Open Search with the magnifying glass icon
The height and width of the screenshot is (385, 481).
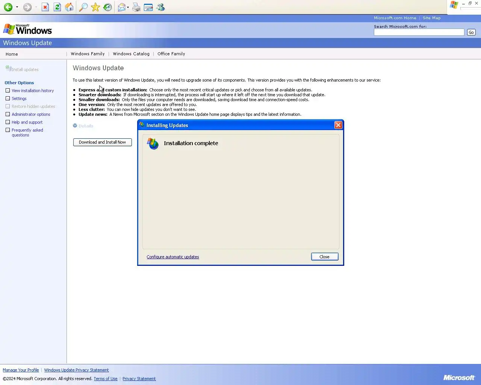[x=83, y=7]
